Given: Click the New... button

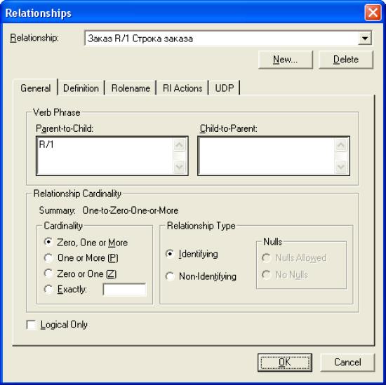Looking at the screenshot, I should (286, 60).
